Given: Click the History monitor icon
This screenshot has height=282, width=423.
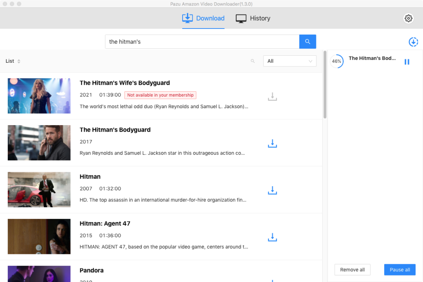Looking at the screenshot, I should [x=241, y=18].
